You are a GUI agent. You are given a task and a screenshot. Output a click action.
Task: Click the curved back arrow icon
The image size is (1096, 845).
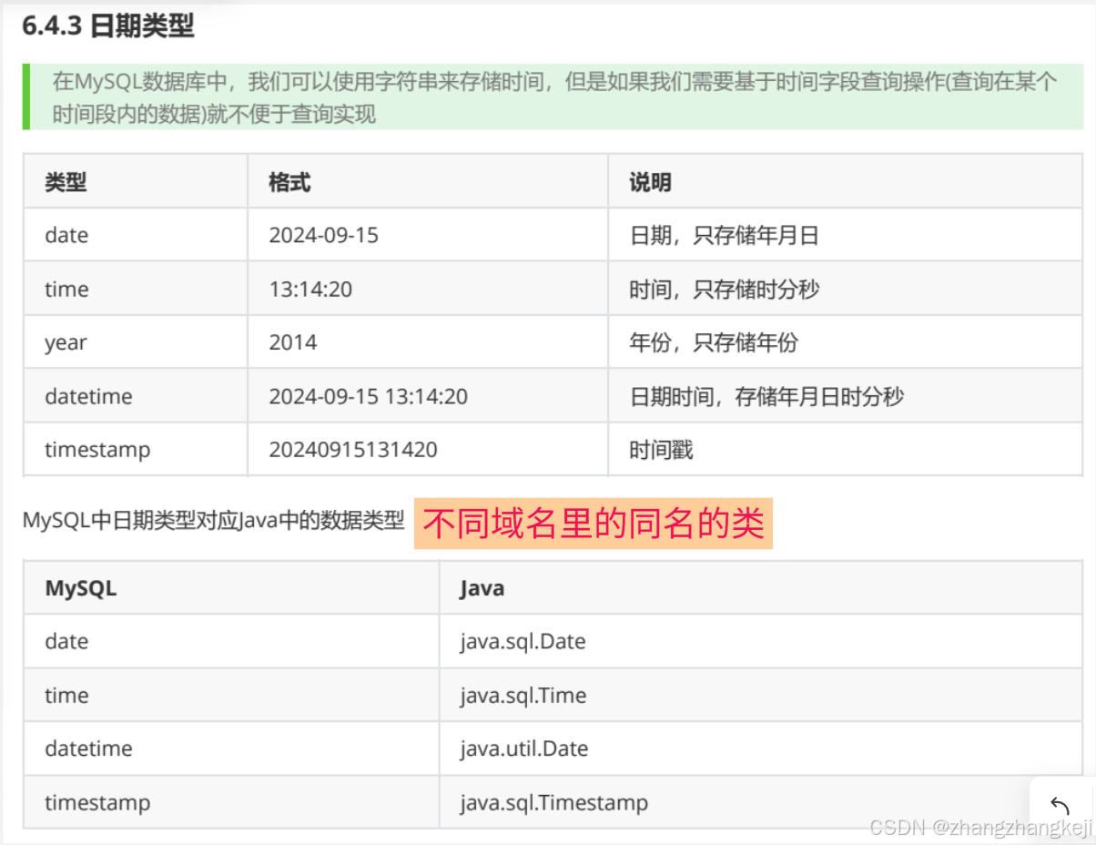click(1060, 805)
